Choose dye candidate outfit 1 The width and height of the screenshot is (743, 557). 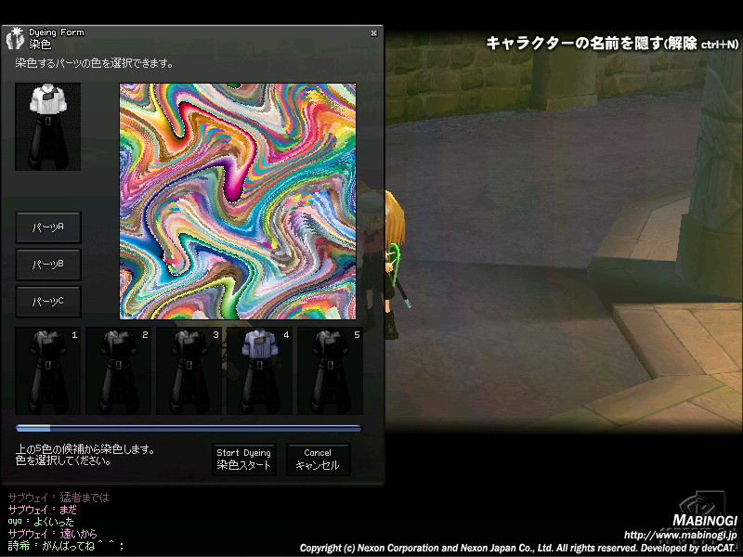47,370
